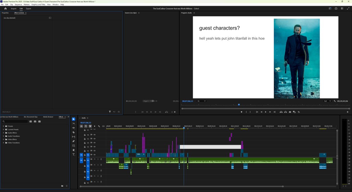Viewport: 352px width, 192px height.
Task: Expand the Video Transitions folder
Action: [4, 143]
